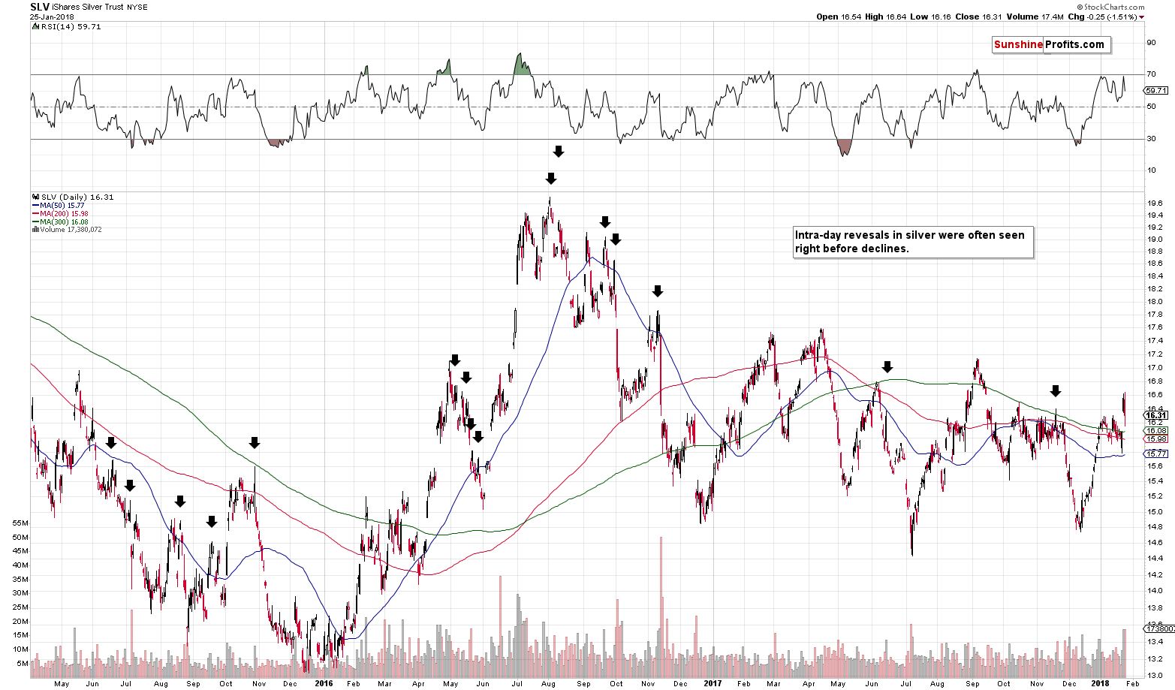The image size is (1175, 690).
Task: Click the 30M label on the volume axis
Action: click(20, 593)
